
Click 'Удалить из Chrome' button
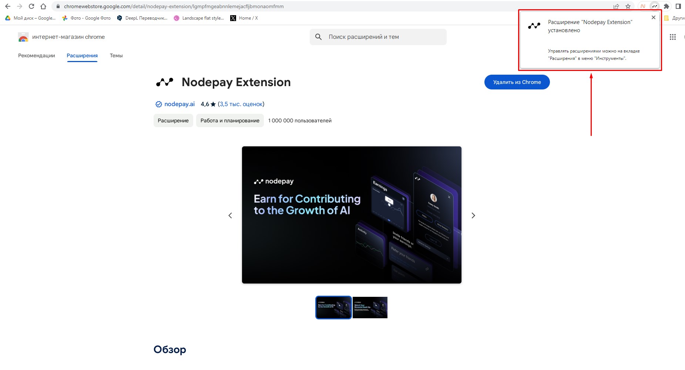pyautogui.click(x=517, y=82)
